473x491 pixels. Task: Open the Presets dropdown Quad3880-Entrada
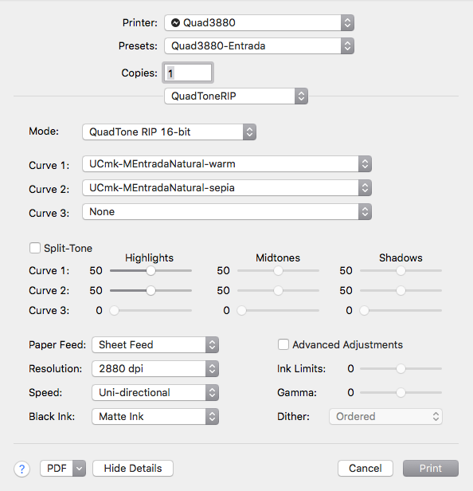pyautogui.click(x=259, y=45)
